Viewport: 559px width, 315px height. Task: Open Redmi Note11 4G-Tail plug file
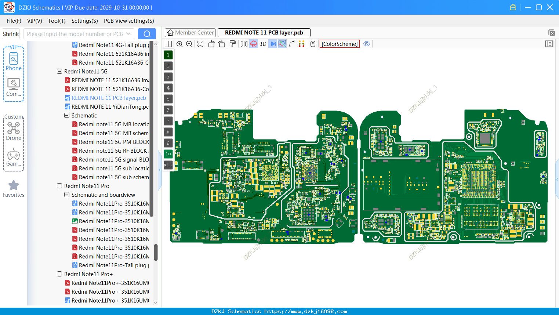pyautogui.click(x=110, y=45)
